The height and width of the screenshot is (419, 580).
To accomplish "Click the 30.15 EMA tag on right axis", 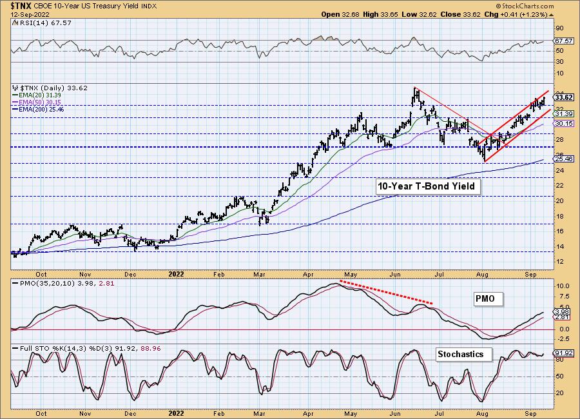I will point(564,124).
